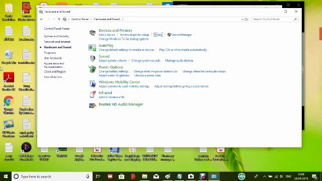This screenshot has height=181, width=322.
Task: Click Adjust screen brightness link
Action: coord(114,75)
